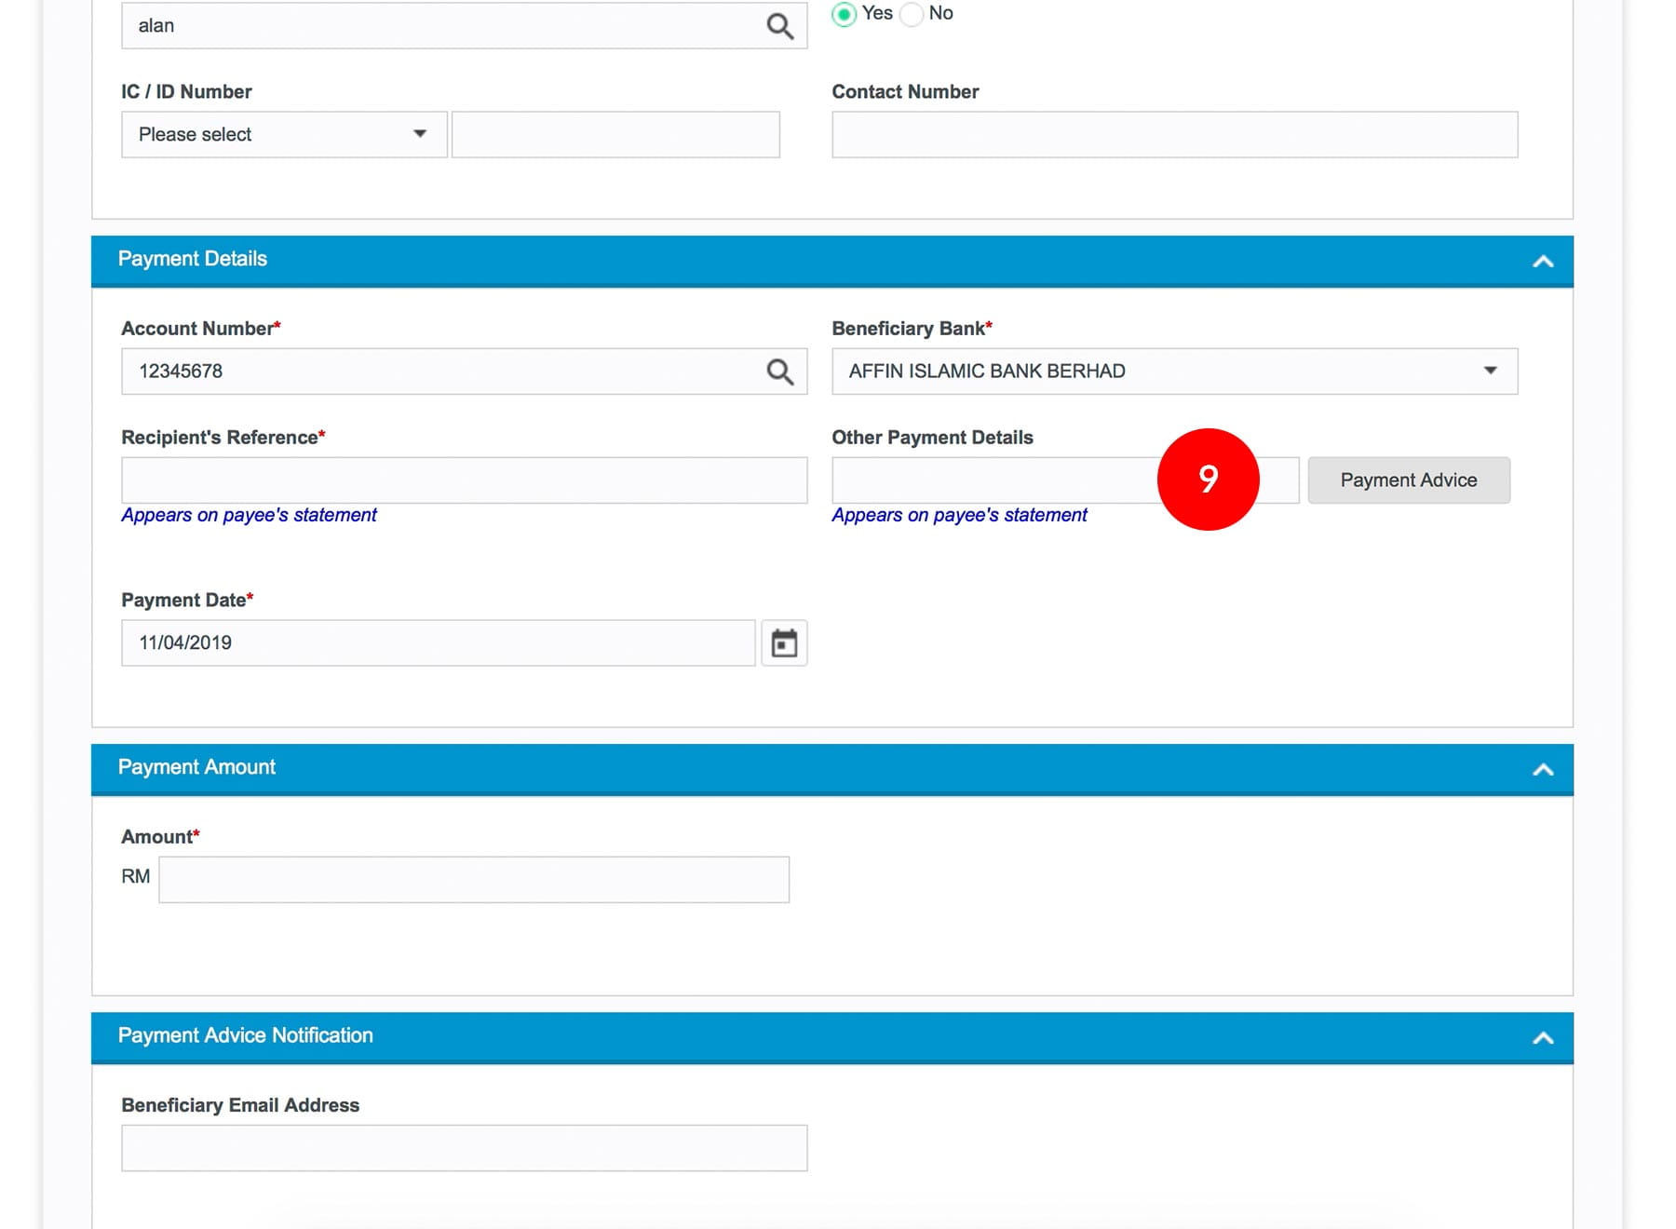Image resolution: width=1676 pixels, height=1229 pixels.
Task: Click the red step 9 marker
Action: [x=1208, y=479]
